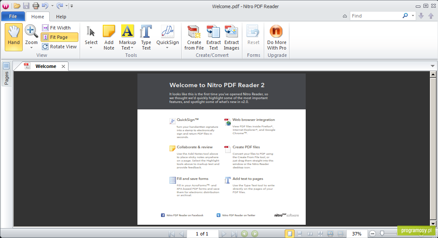Expand the Find options dropdown arrow
The image size is (438, 238).
coord(413,16)
